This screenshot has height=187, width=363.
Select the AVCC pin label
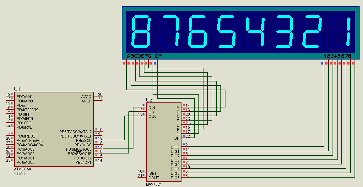pos(86,97)
